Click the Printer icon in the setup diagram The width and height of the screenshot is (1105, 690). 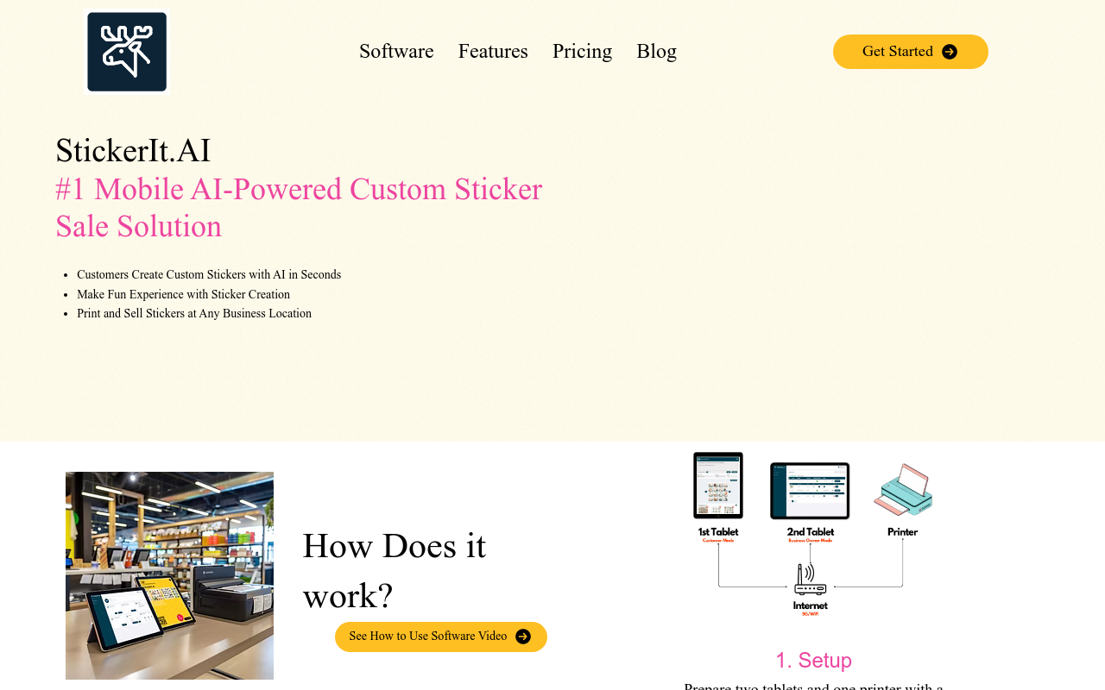[903, 490]
